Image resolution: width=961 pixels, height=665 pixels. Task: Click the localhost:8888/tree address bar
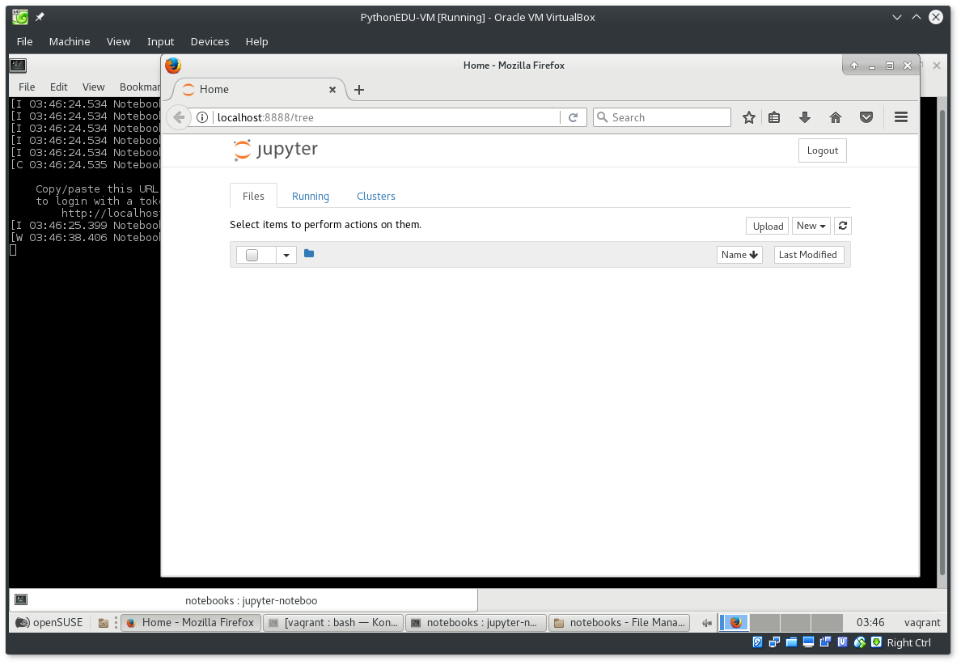point(386,117)
